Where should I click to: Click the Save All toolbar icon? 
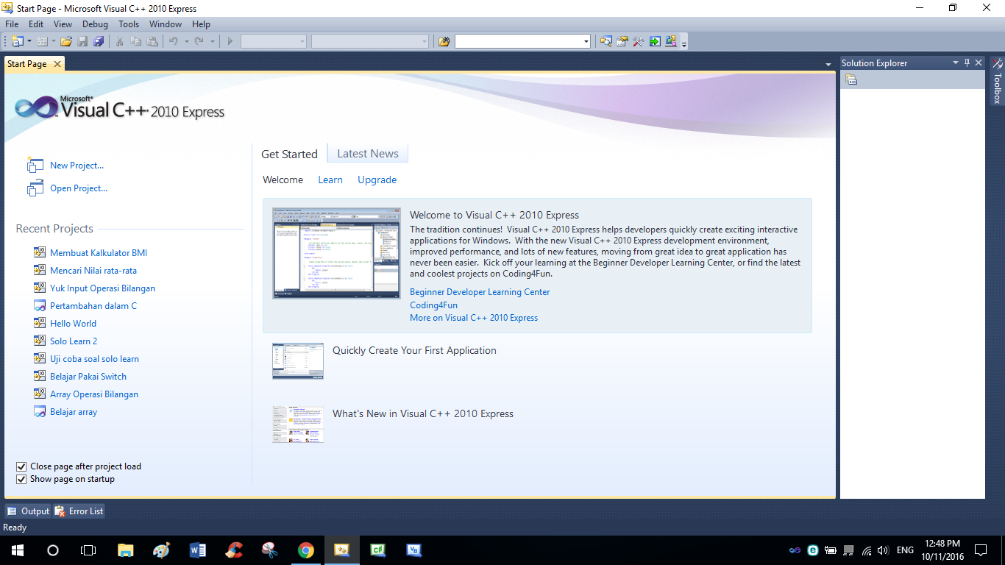(x=99, y=41)
